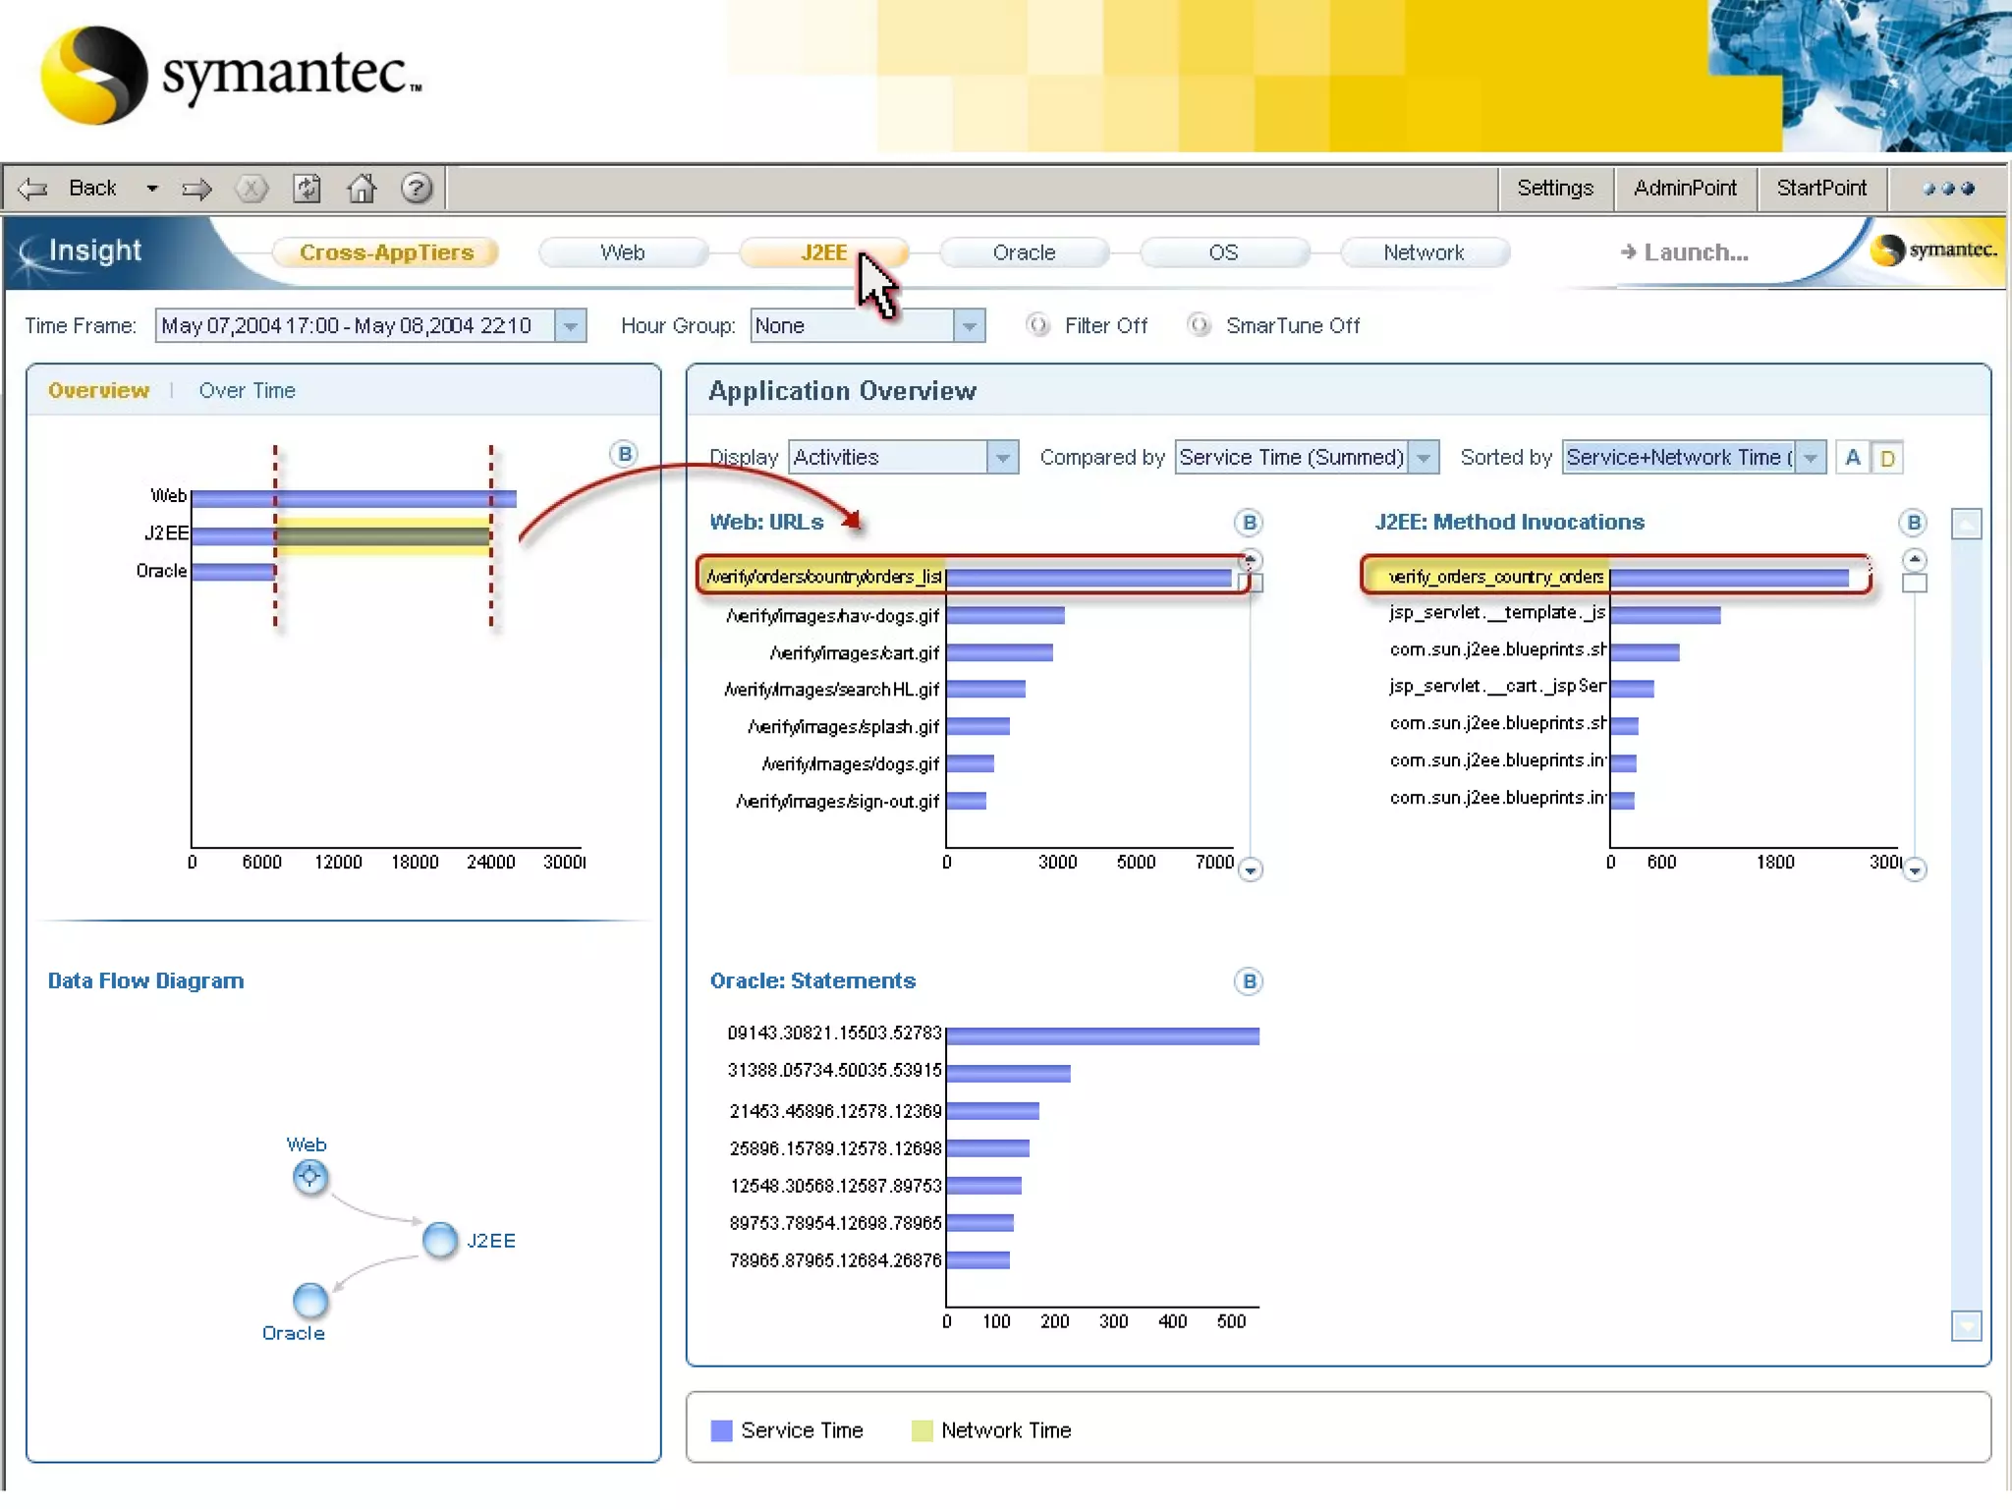The height and width of the screenshot is (1509, 2012).
Task: Click the Stop (X) toolbar icon
Action: 251,188
